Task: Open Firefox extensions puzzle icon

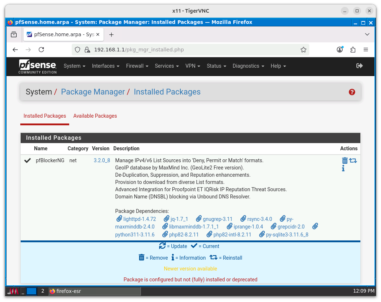Action: 353,50
